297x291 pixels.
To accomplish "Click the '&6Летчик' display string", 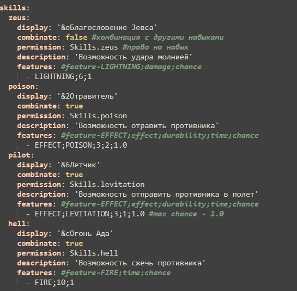I will click(78, 165).
